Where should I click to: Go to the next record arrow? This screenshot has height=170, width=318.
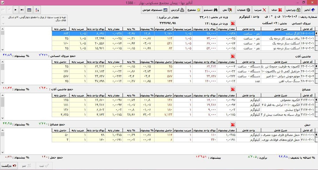[15, 10]
